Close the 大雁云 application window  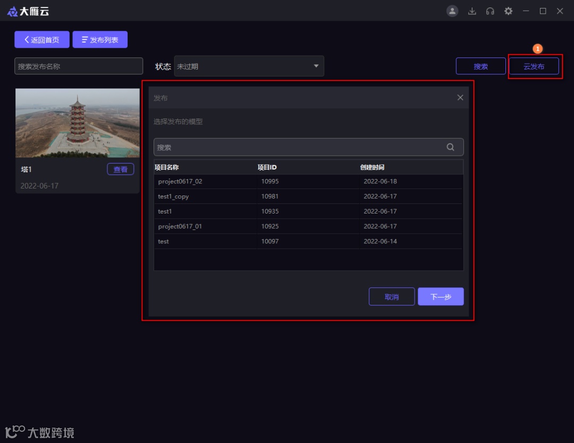560,11
